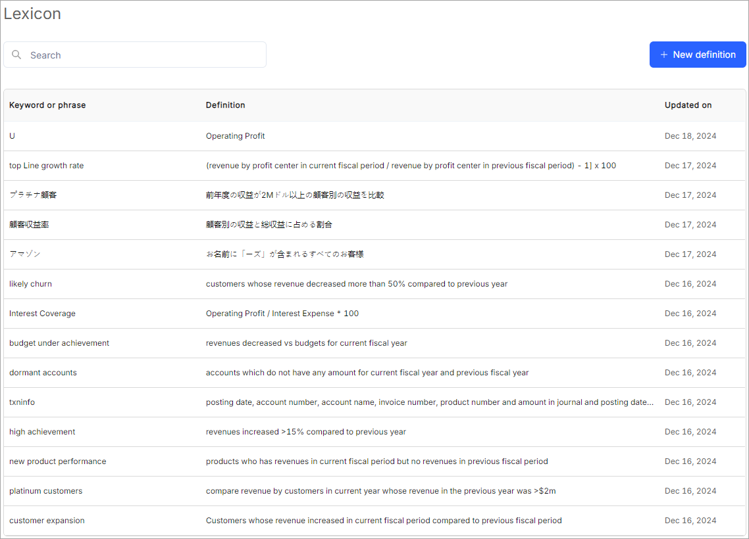Click the magnifying glass search icon
The height and width of the screenshot is (539, 749).
[16, 55]
